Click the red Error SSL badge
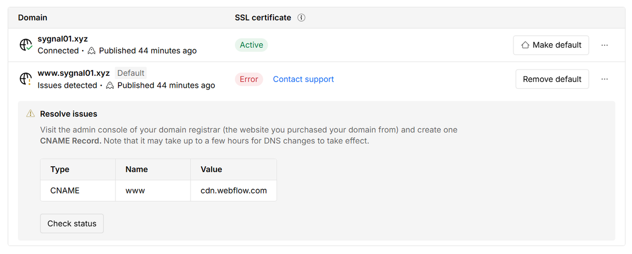This screenshot has width=632, height=254. tap(249, 79)
